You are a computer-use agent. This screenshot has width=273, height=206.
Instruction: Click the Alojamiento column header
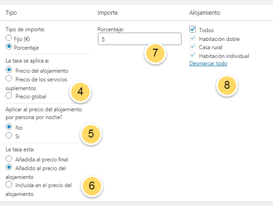tap(205, 13)
